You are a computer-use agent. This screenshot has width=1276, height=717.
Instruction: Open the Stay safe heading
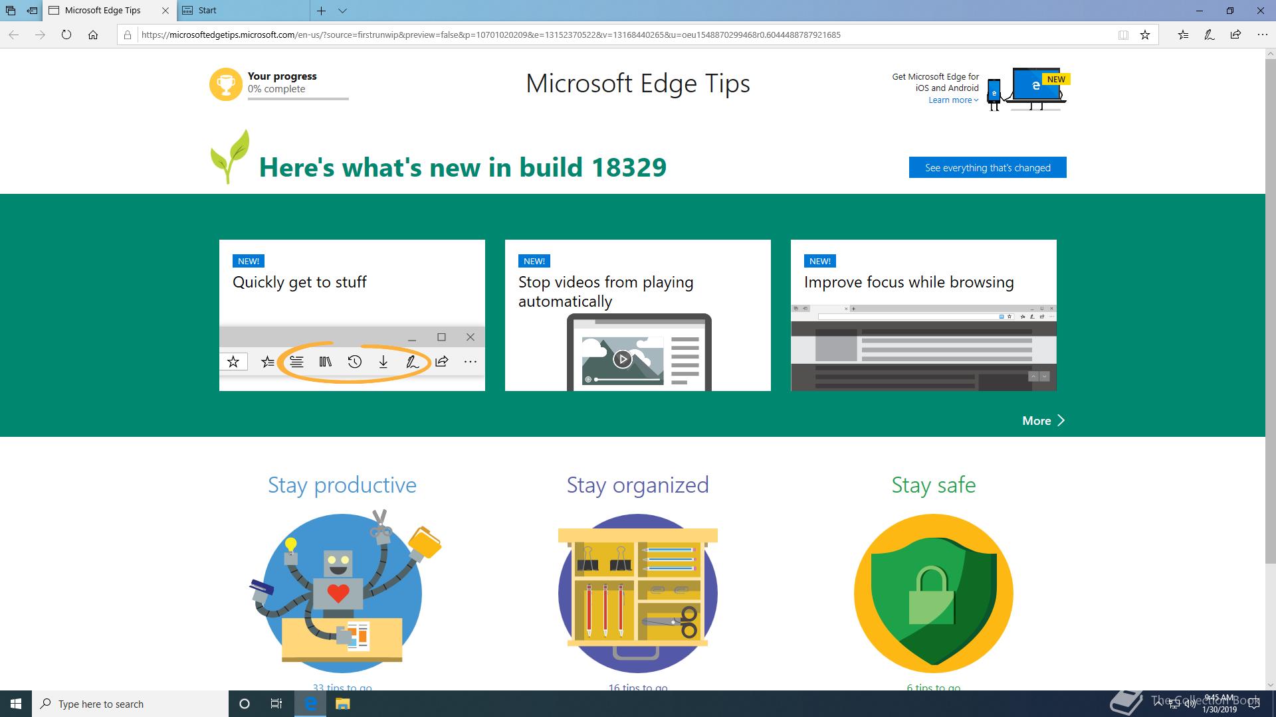click(934, 485)
